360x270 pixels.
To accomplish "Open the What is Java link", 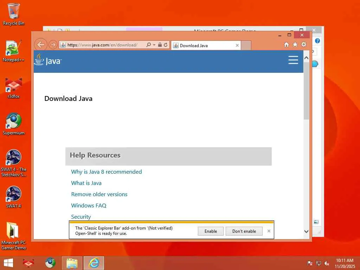I will tap(86, 183).
